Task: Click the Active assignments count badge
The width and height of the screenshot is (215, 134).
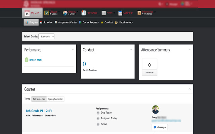Action: (x=98, y=124)
